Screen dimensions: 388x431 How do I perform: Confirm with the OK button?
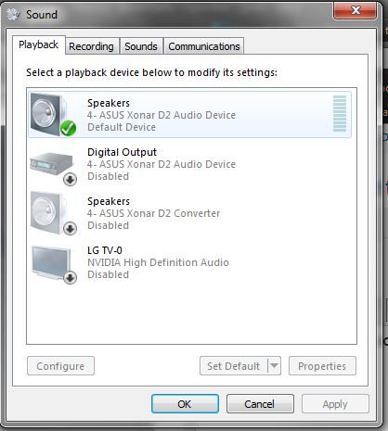pos(185,404)
